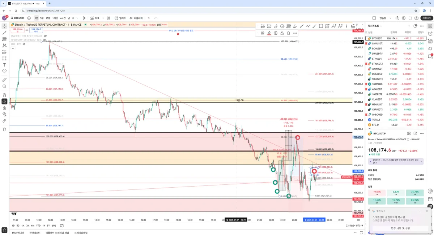Open the 지표 indicators button
The width and height of the screenshot is (434, 235).
click(94, 18)
